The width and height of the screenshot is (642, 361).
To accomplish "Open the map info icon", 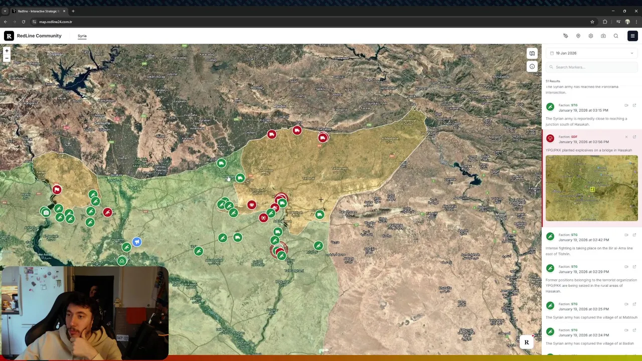I will 532,66.
